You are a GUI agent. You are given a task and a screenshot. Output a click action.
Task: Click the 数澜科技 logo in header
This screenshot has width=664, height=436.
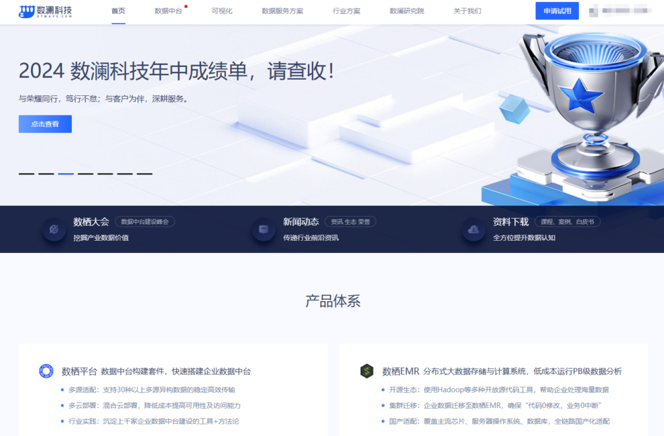pos(45,11)
